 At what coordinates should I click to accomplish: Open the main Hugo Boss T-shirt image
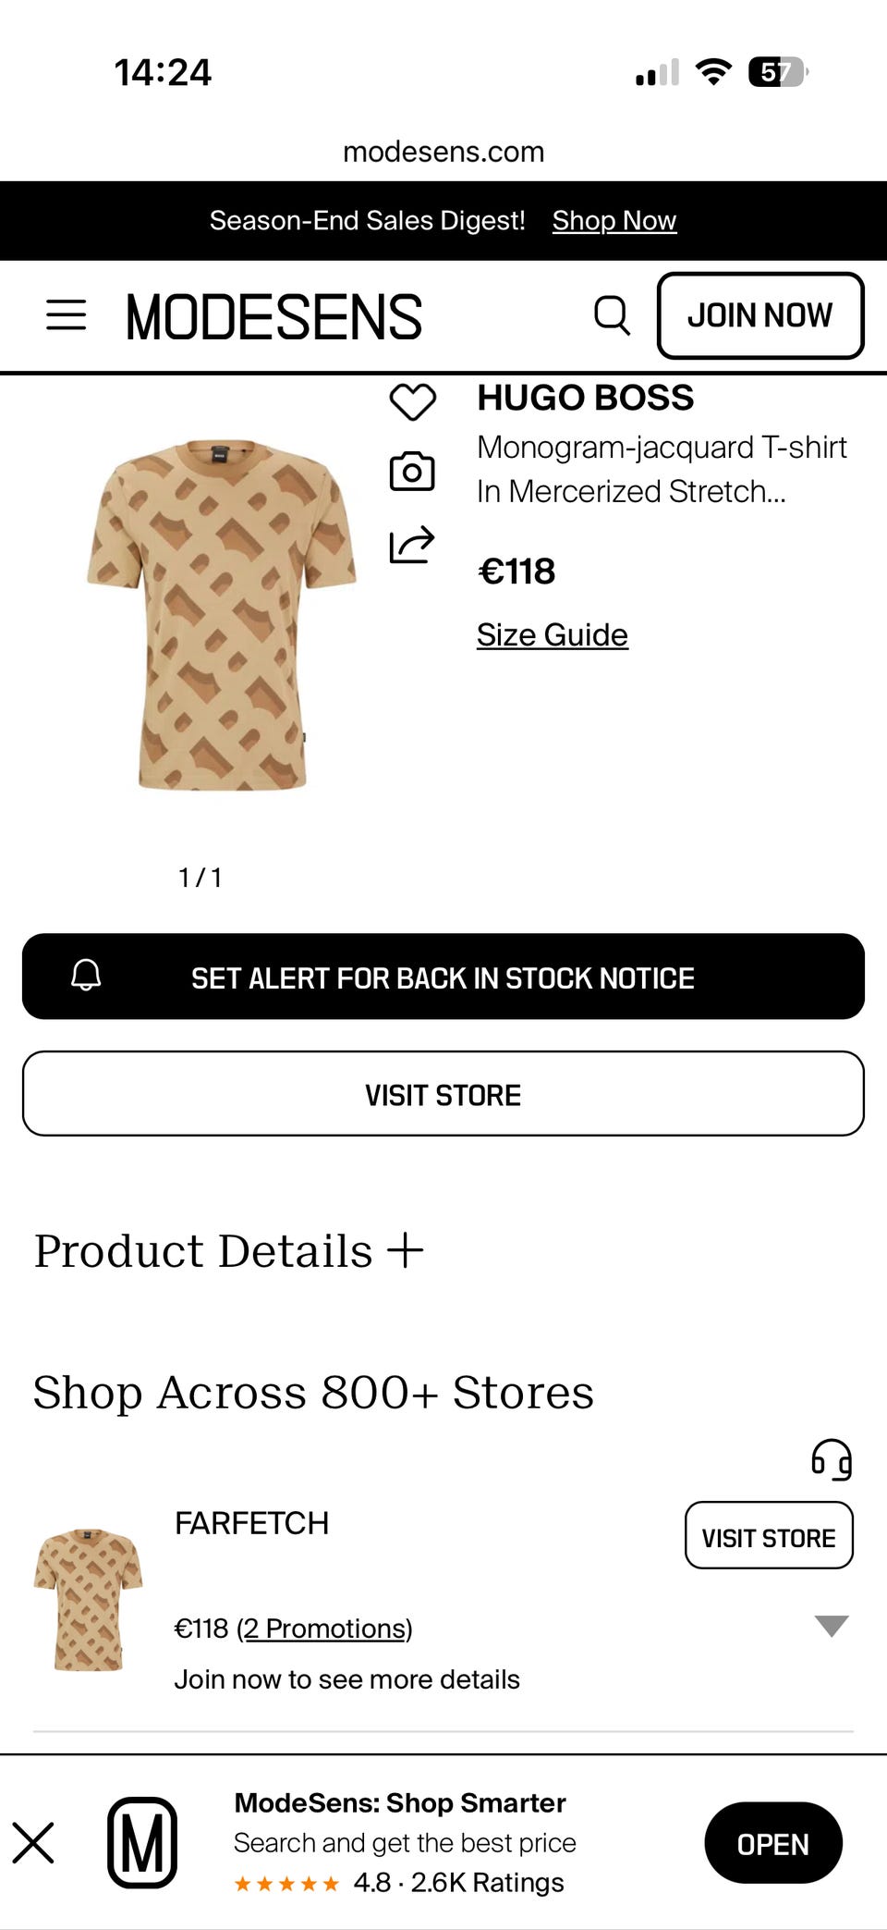[222, 615]
